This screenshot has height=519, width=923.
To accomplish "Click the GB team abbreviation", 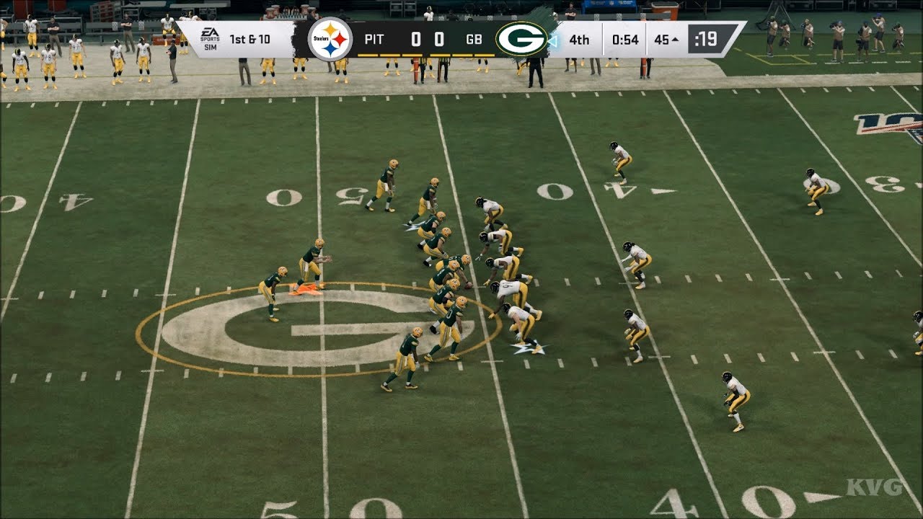I will coord(474,39).
